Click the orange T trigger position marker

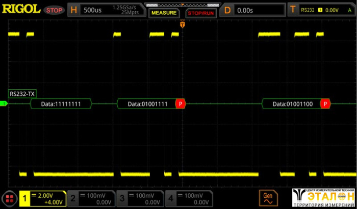182,23
